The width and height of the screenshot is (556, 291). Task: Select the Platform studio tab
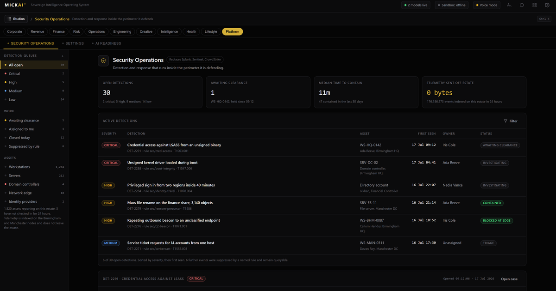(233, 32)
